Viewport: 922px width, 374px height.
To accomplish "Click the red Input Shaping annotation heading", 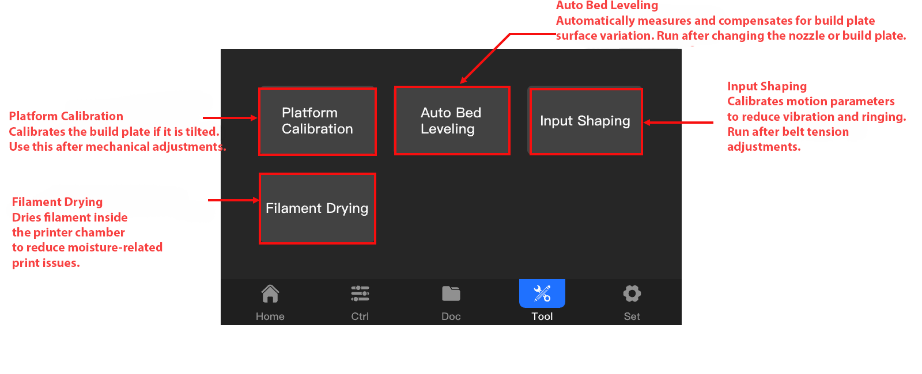I will tap(766, 86).
